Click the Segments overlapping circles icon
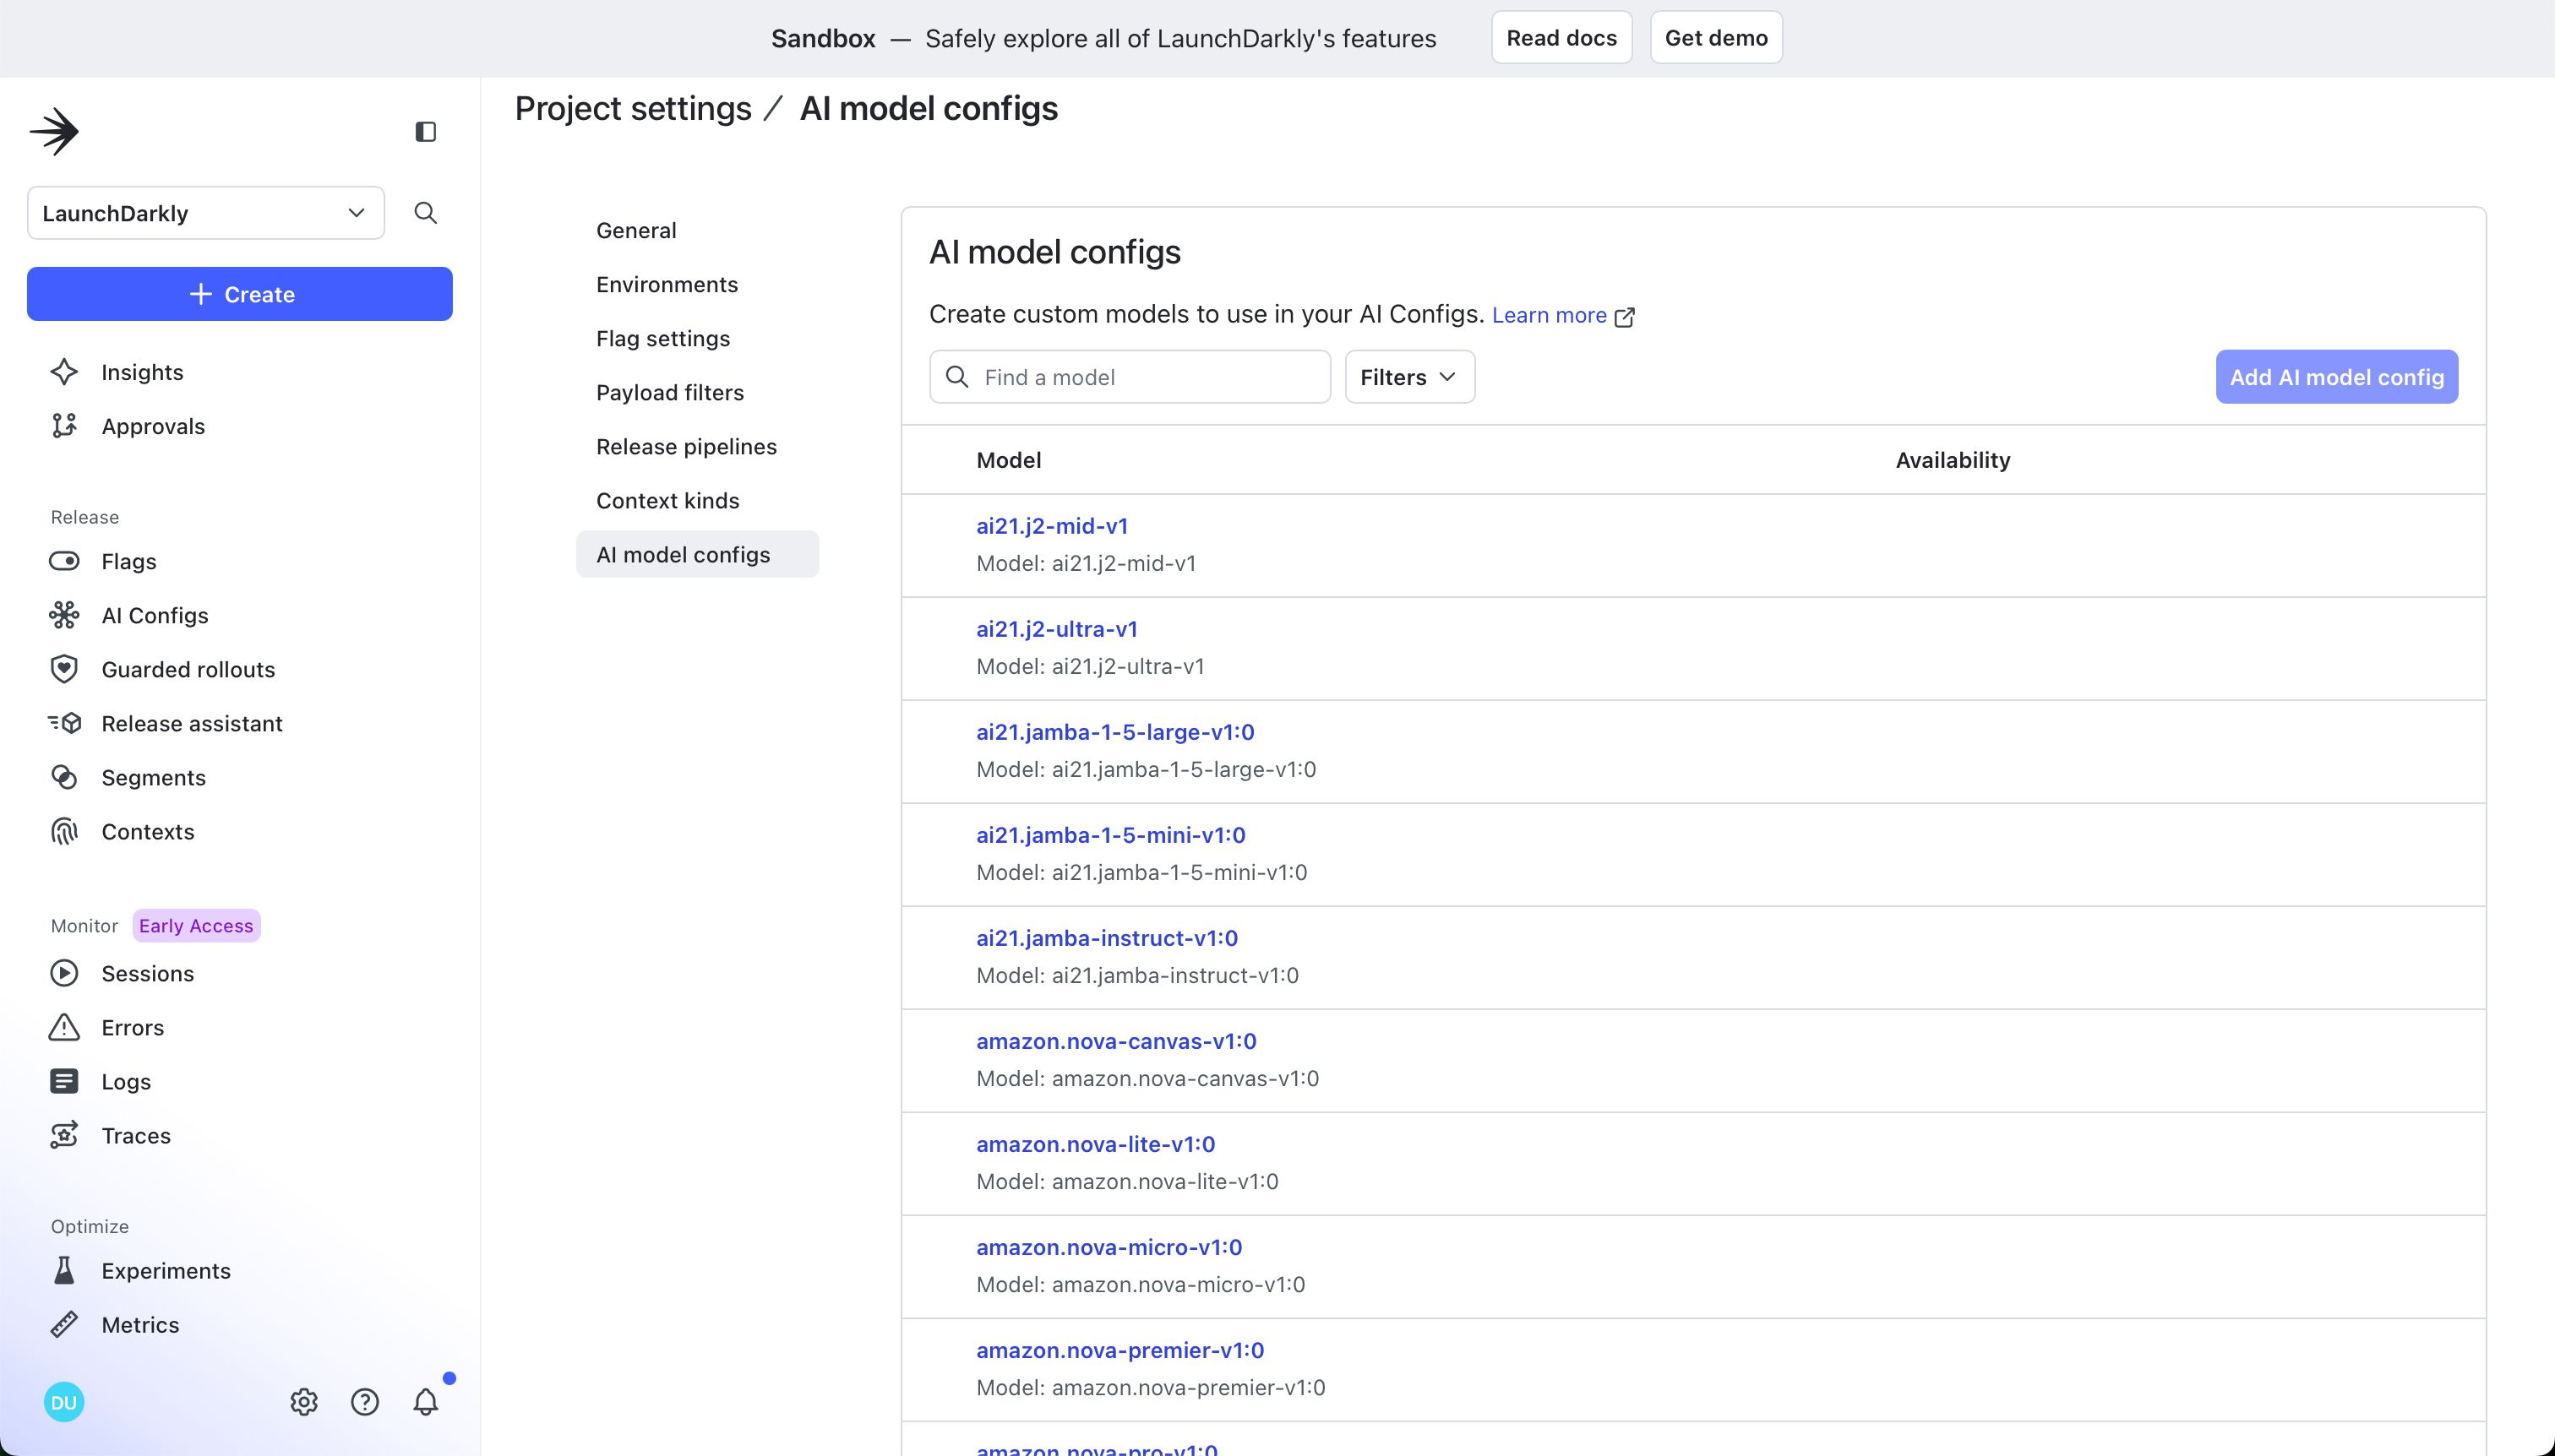Viewport: 2555px width, 1456px height. point(64,777)
